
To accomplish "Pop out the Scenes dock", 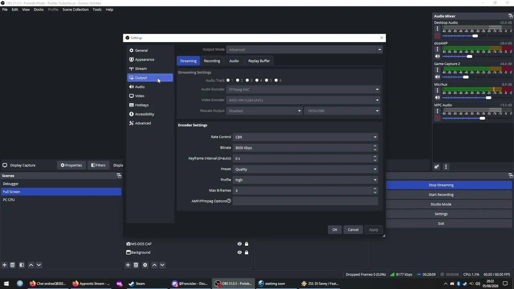I will coord(119,175).
